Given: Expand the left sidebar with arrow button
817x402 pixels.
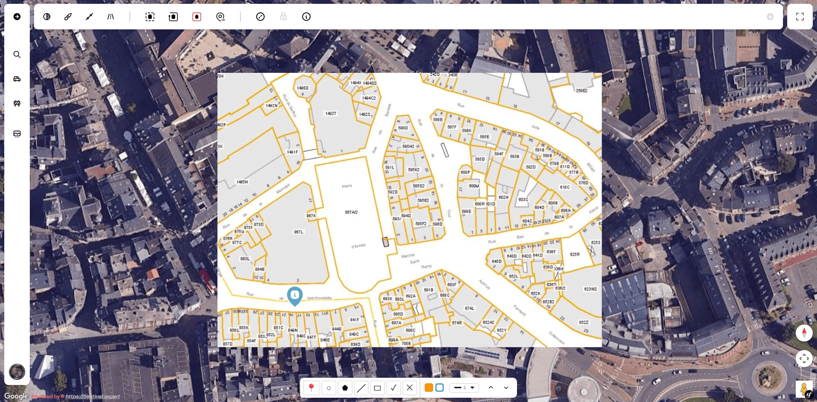Looking at the screenshot, I should 17,17.
